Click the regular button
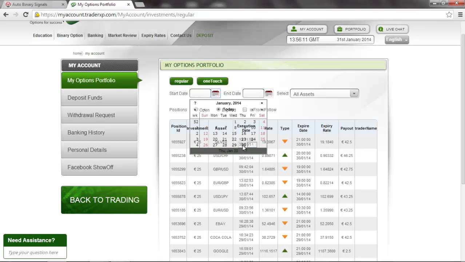The height and width of the screenshot is (262, 465). [181, 81]
